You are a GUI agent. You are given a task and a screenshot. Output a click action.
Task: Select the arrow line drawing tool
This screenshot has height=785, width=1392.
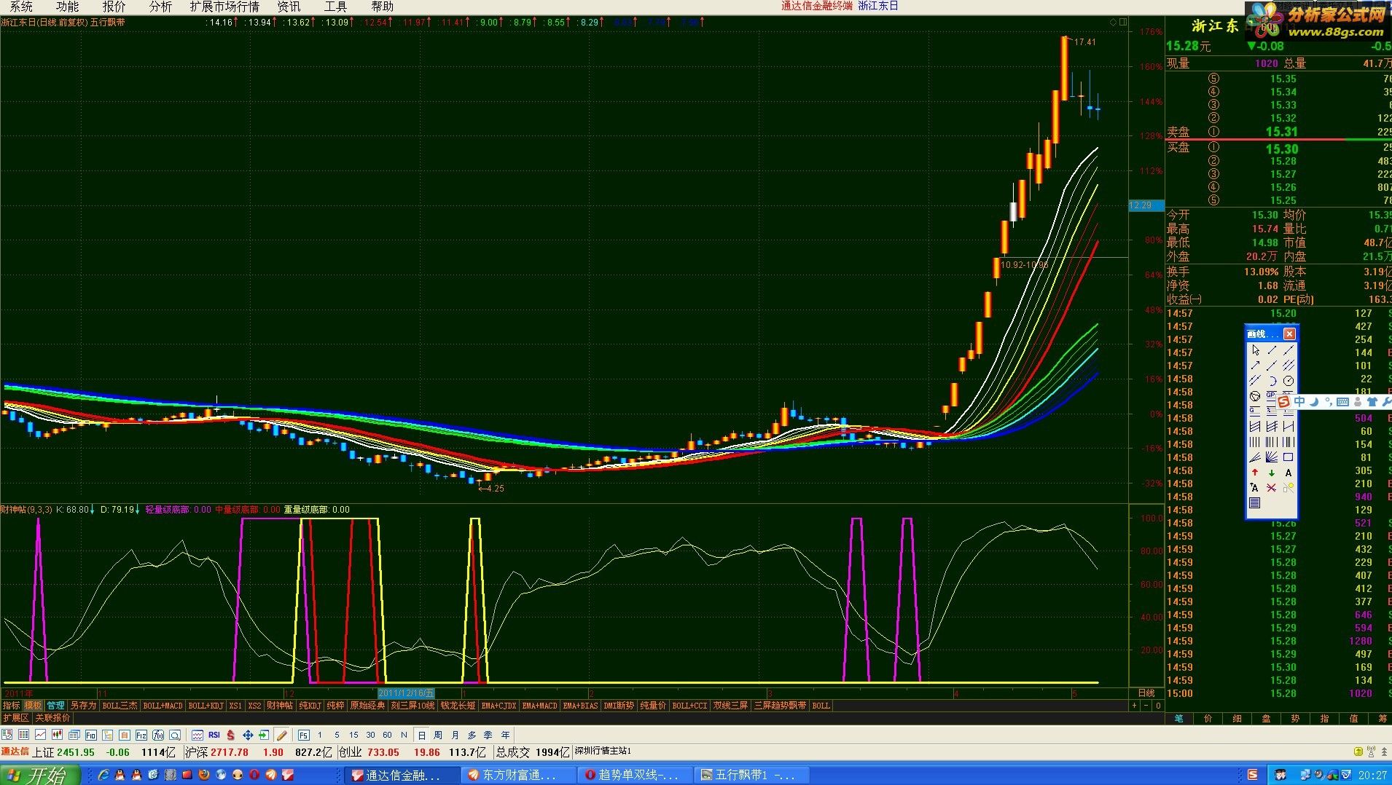(1255, 366)
